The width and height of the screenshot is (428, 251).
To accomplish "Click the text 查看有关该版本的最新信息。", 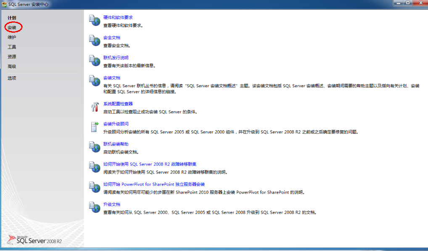I will coord(129,66).
